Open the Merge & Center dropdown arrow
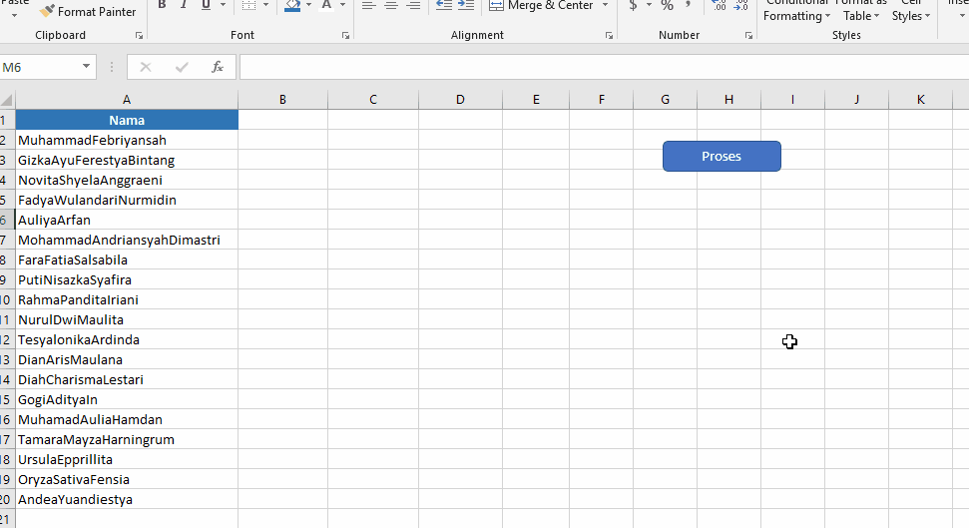This screenshot has width=969, height=528. click(605, 5)
